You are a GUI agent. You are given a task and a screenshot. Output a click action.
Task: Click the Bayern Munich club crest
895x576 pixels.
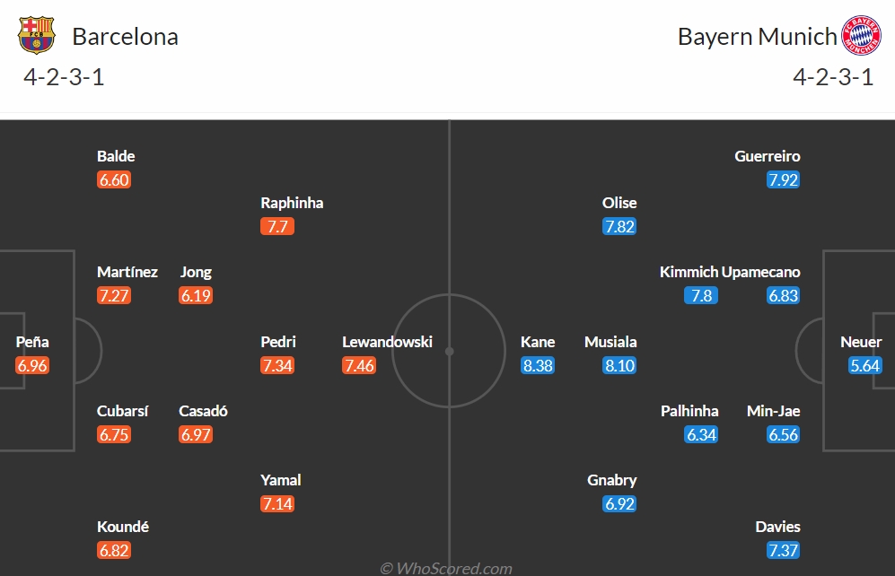pyautogui.click(x=860, y=36)
